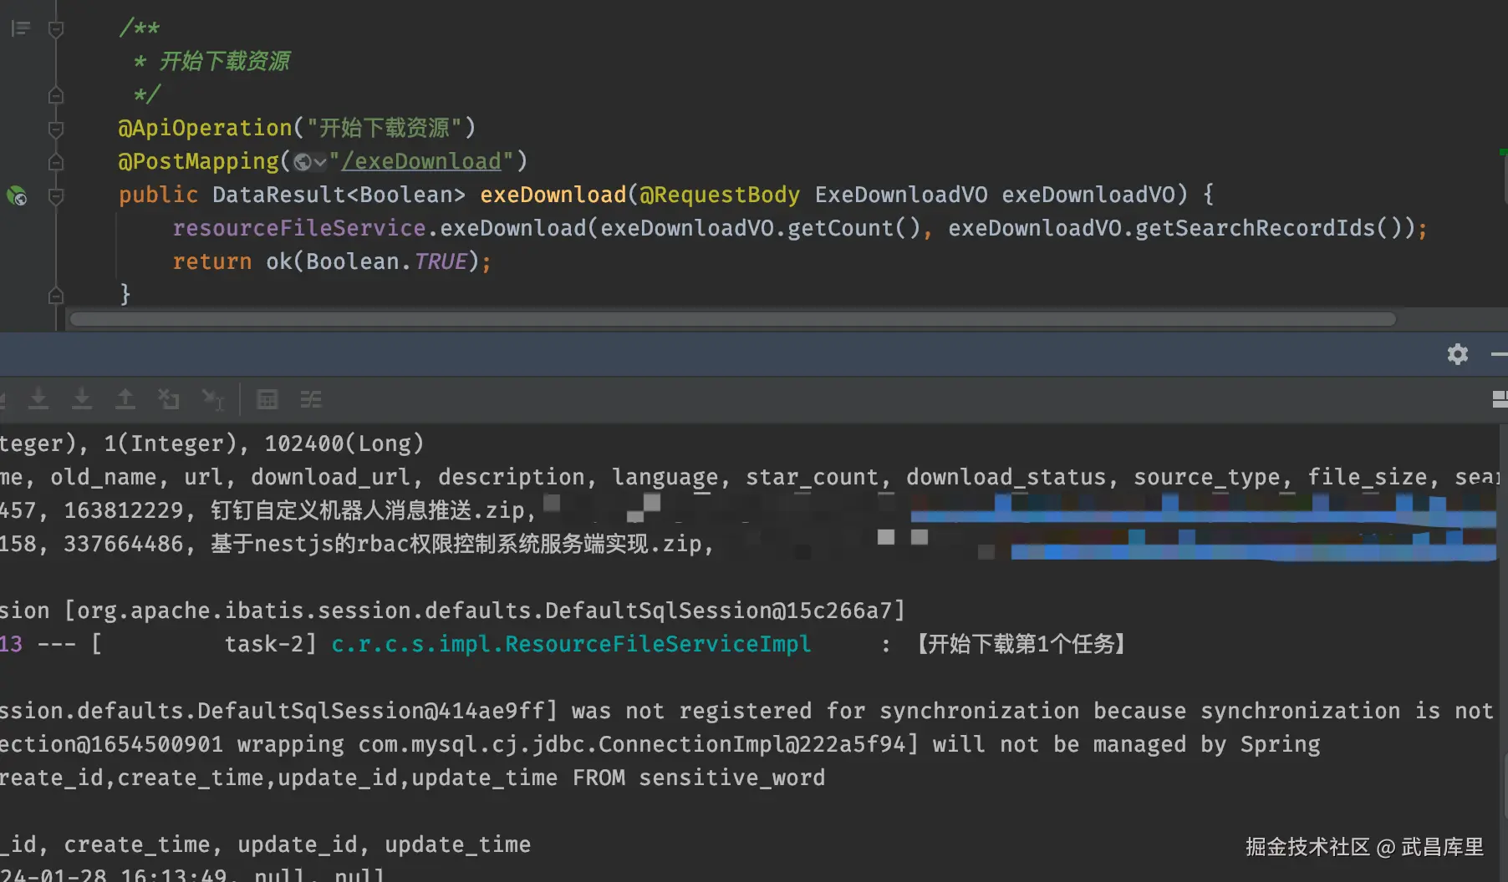Click the Step Into debugger icon
Image resolution: width=1508 pixels, height=882 pixels.
pyautogui.click(x=38, y=399)
